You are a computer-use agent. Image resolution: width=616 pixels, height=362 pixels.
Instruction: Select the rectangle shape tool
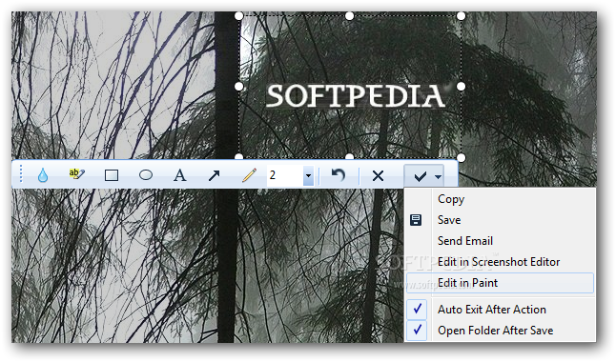pyautogui.click(x=112, y=175)
